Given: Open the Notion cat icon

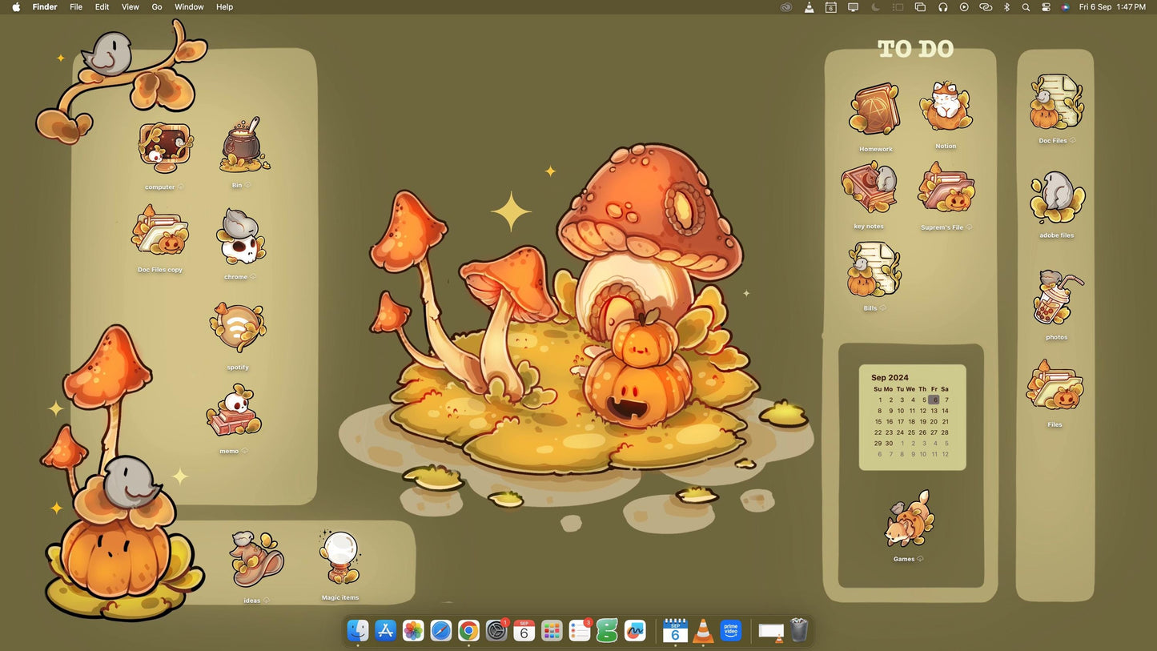Looking at the screenshot, I should [946, 108].
